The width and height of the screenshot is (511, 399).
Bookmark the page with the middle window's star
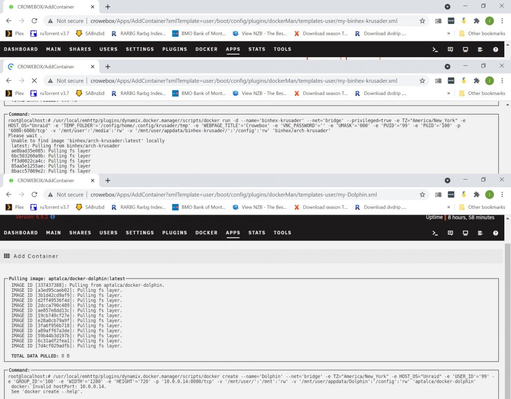pyautogui.click(x=423, y=81)
